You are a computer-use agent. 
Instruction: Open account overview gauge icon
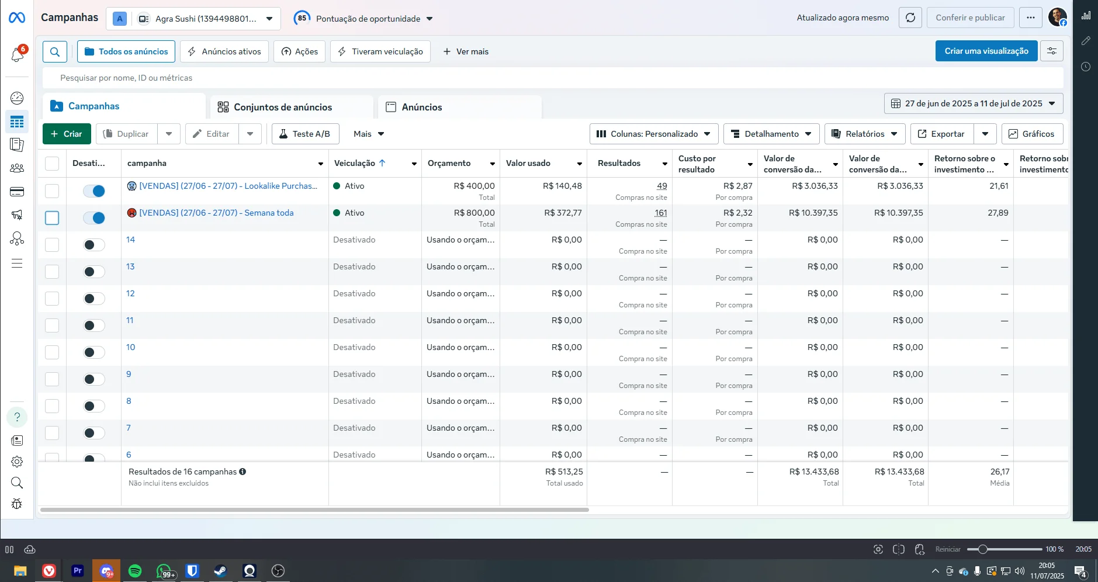tap(17, 98)
